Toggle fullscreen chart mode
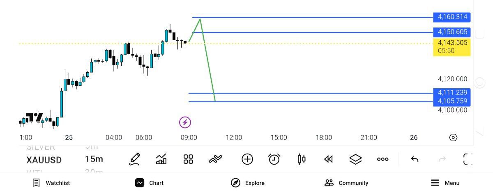The height and width of the screenshot is (193, 493). (468, 159)
